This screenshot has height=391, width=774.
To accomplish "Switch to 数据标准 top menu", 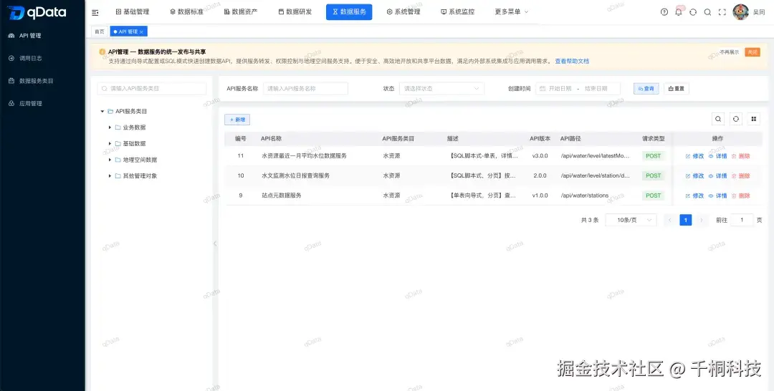I will (186, 12).
